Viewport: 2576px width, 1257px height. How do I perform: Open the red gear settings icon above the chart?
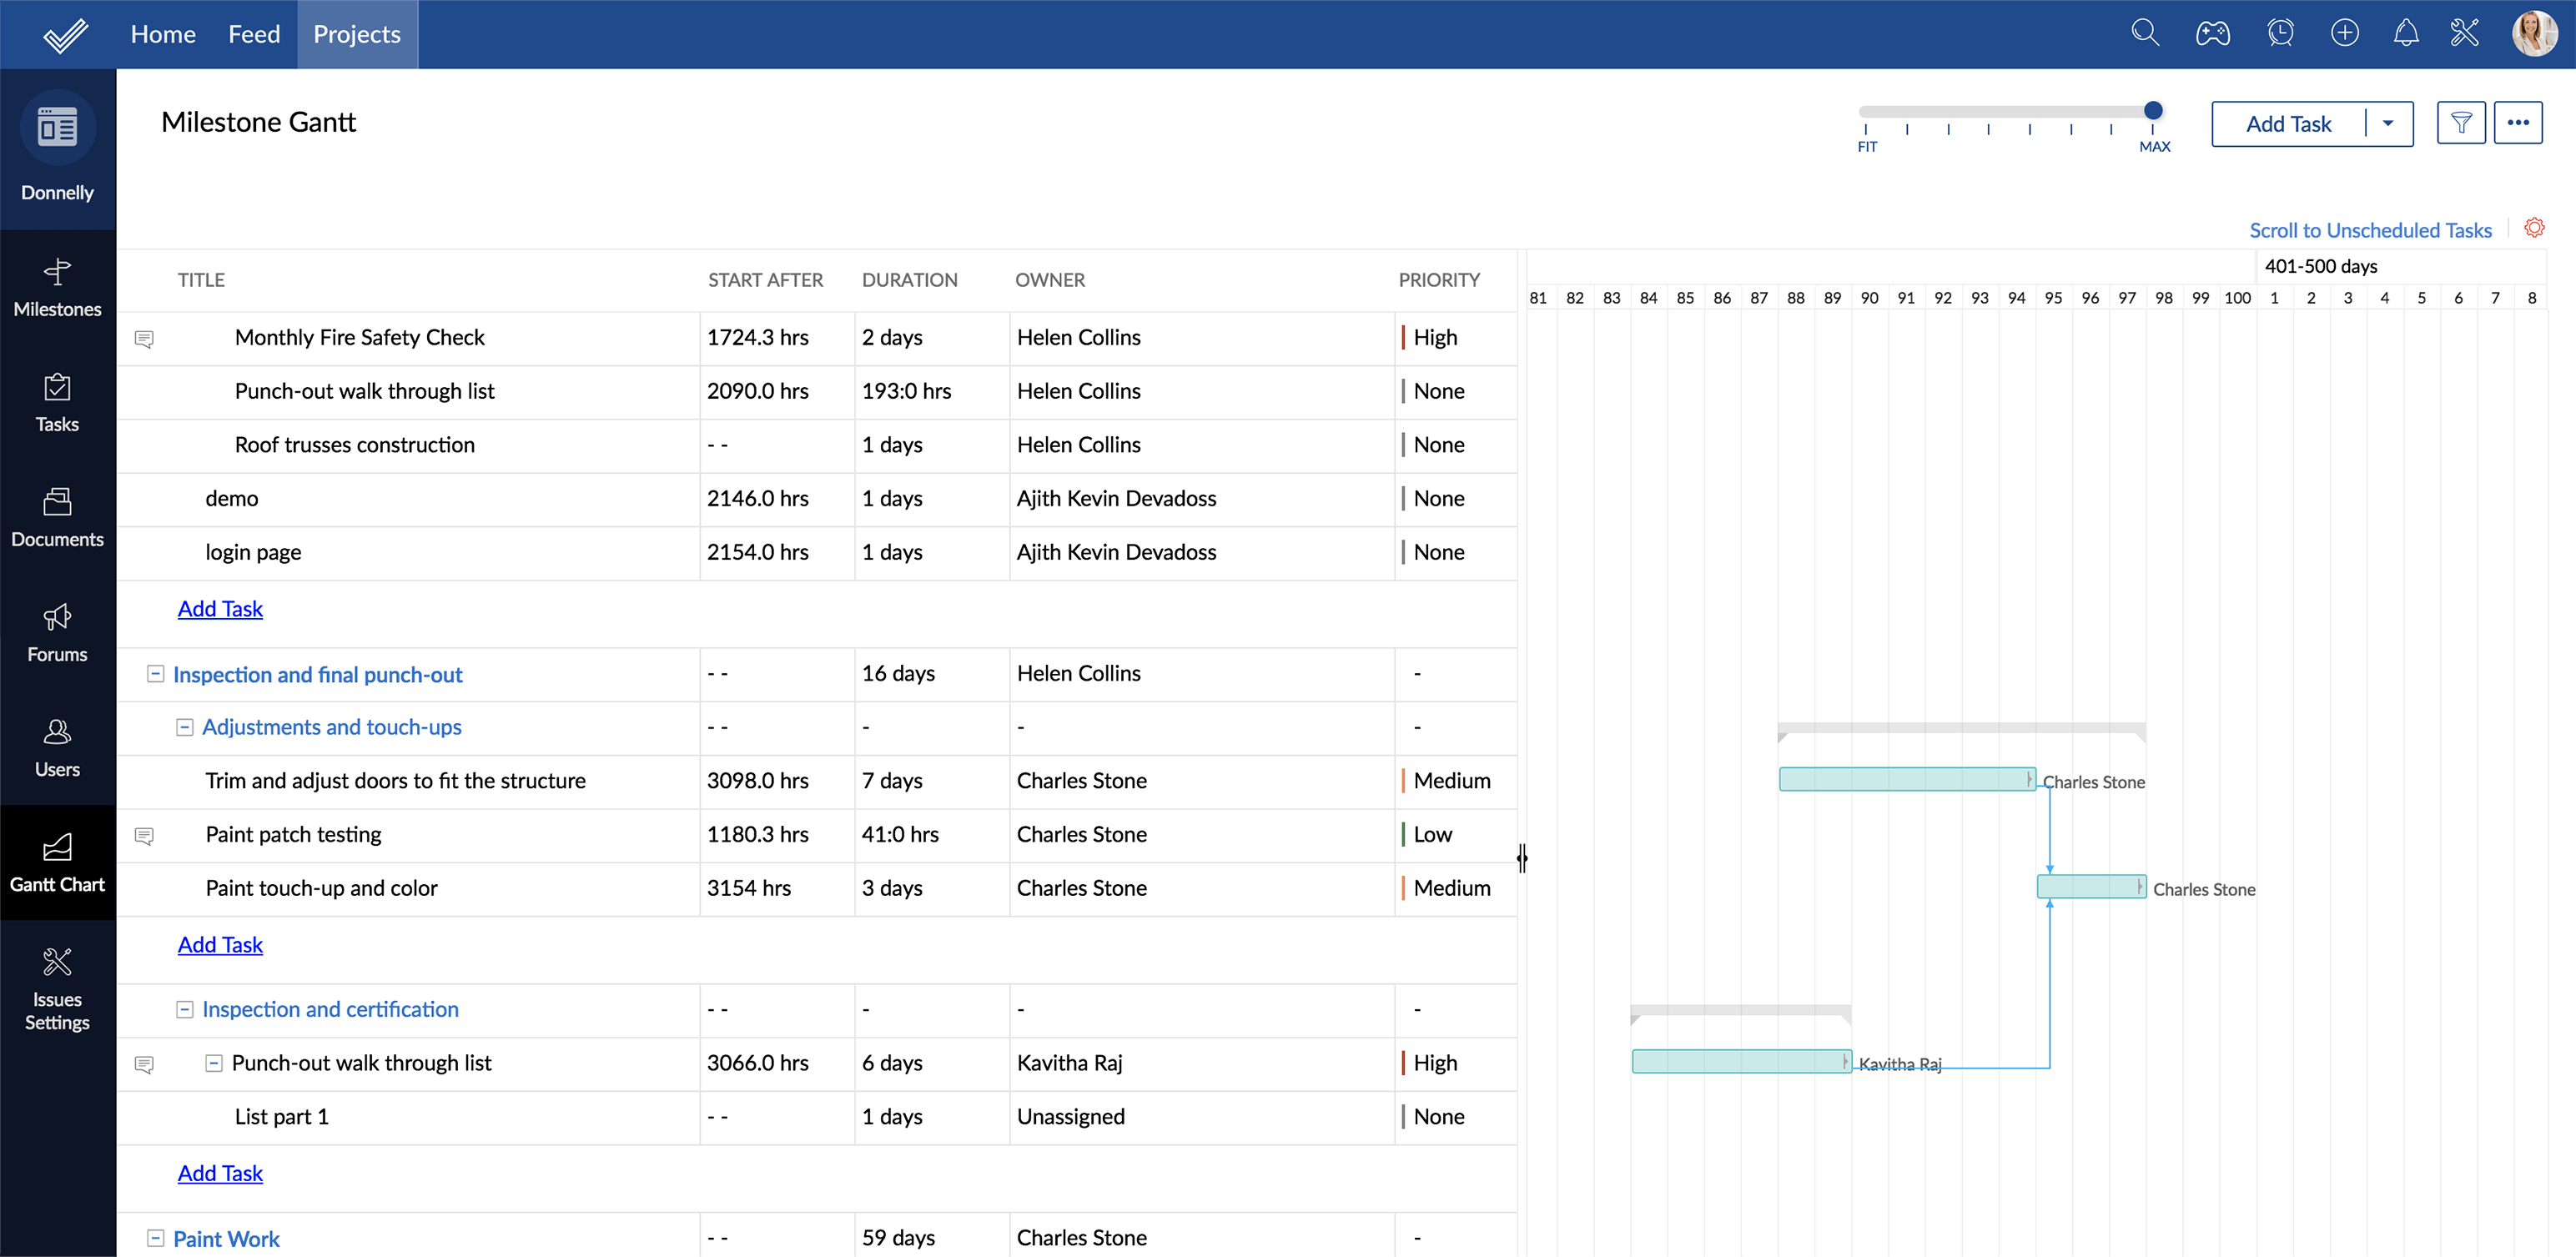[2535, 228]
